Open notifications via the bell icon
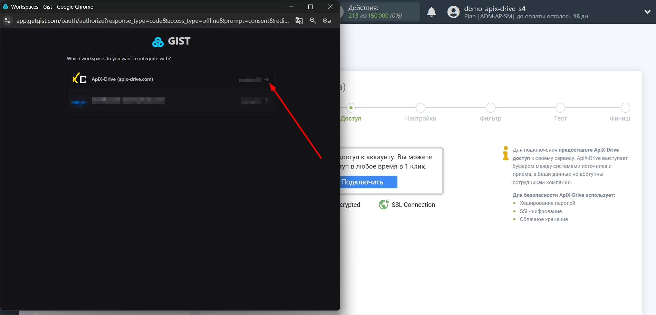This screenshot has width=656, height=315. pyautogui.click(x=431, y=12)
